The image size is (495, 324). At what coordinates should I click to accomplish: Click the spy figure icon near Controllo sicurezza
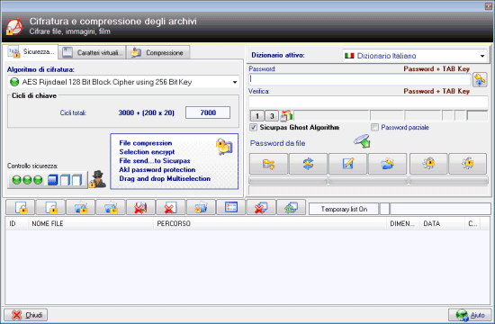(98, 179)
